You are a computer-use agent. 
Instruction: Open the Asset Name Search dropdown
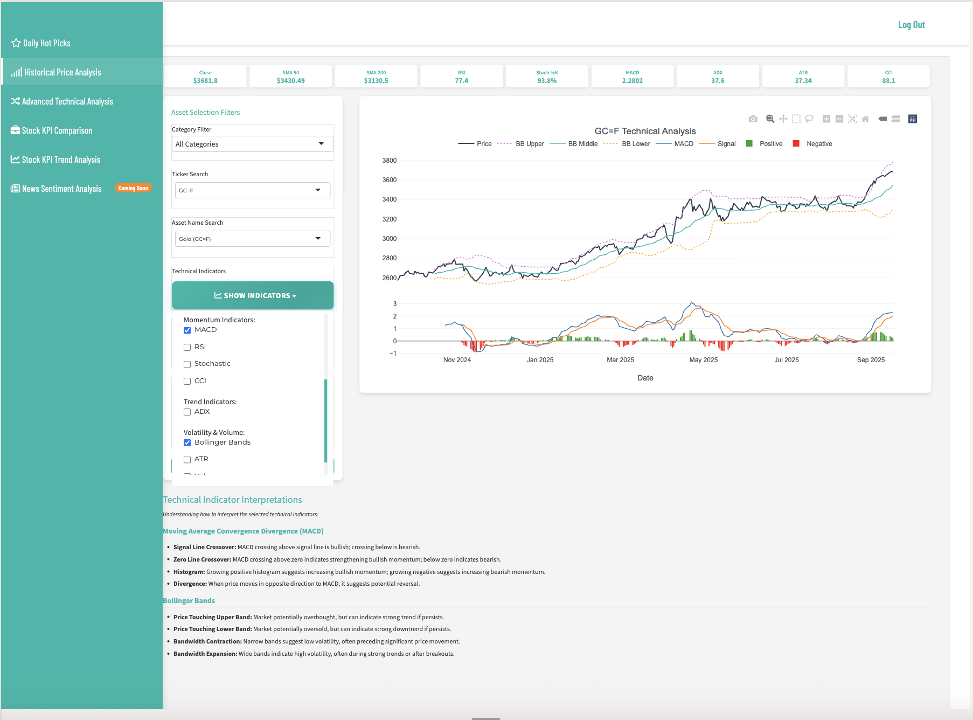(x=252, y=239)
